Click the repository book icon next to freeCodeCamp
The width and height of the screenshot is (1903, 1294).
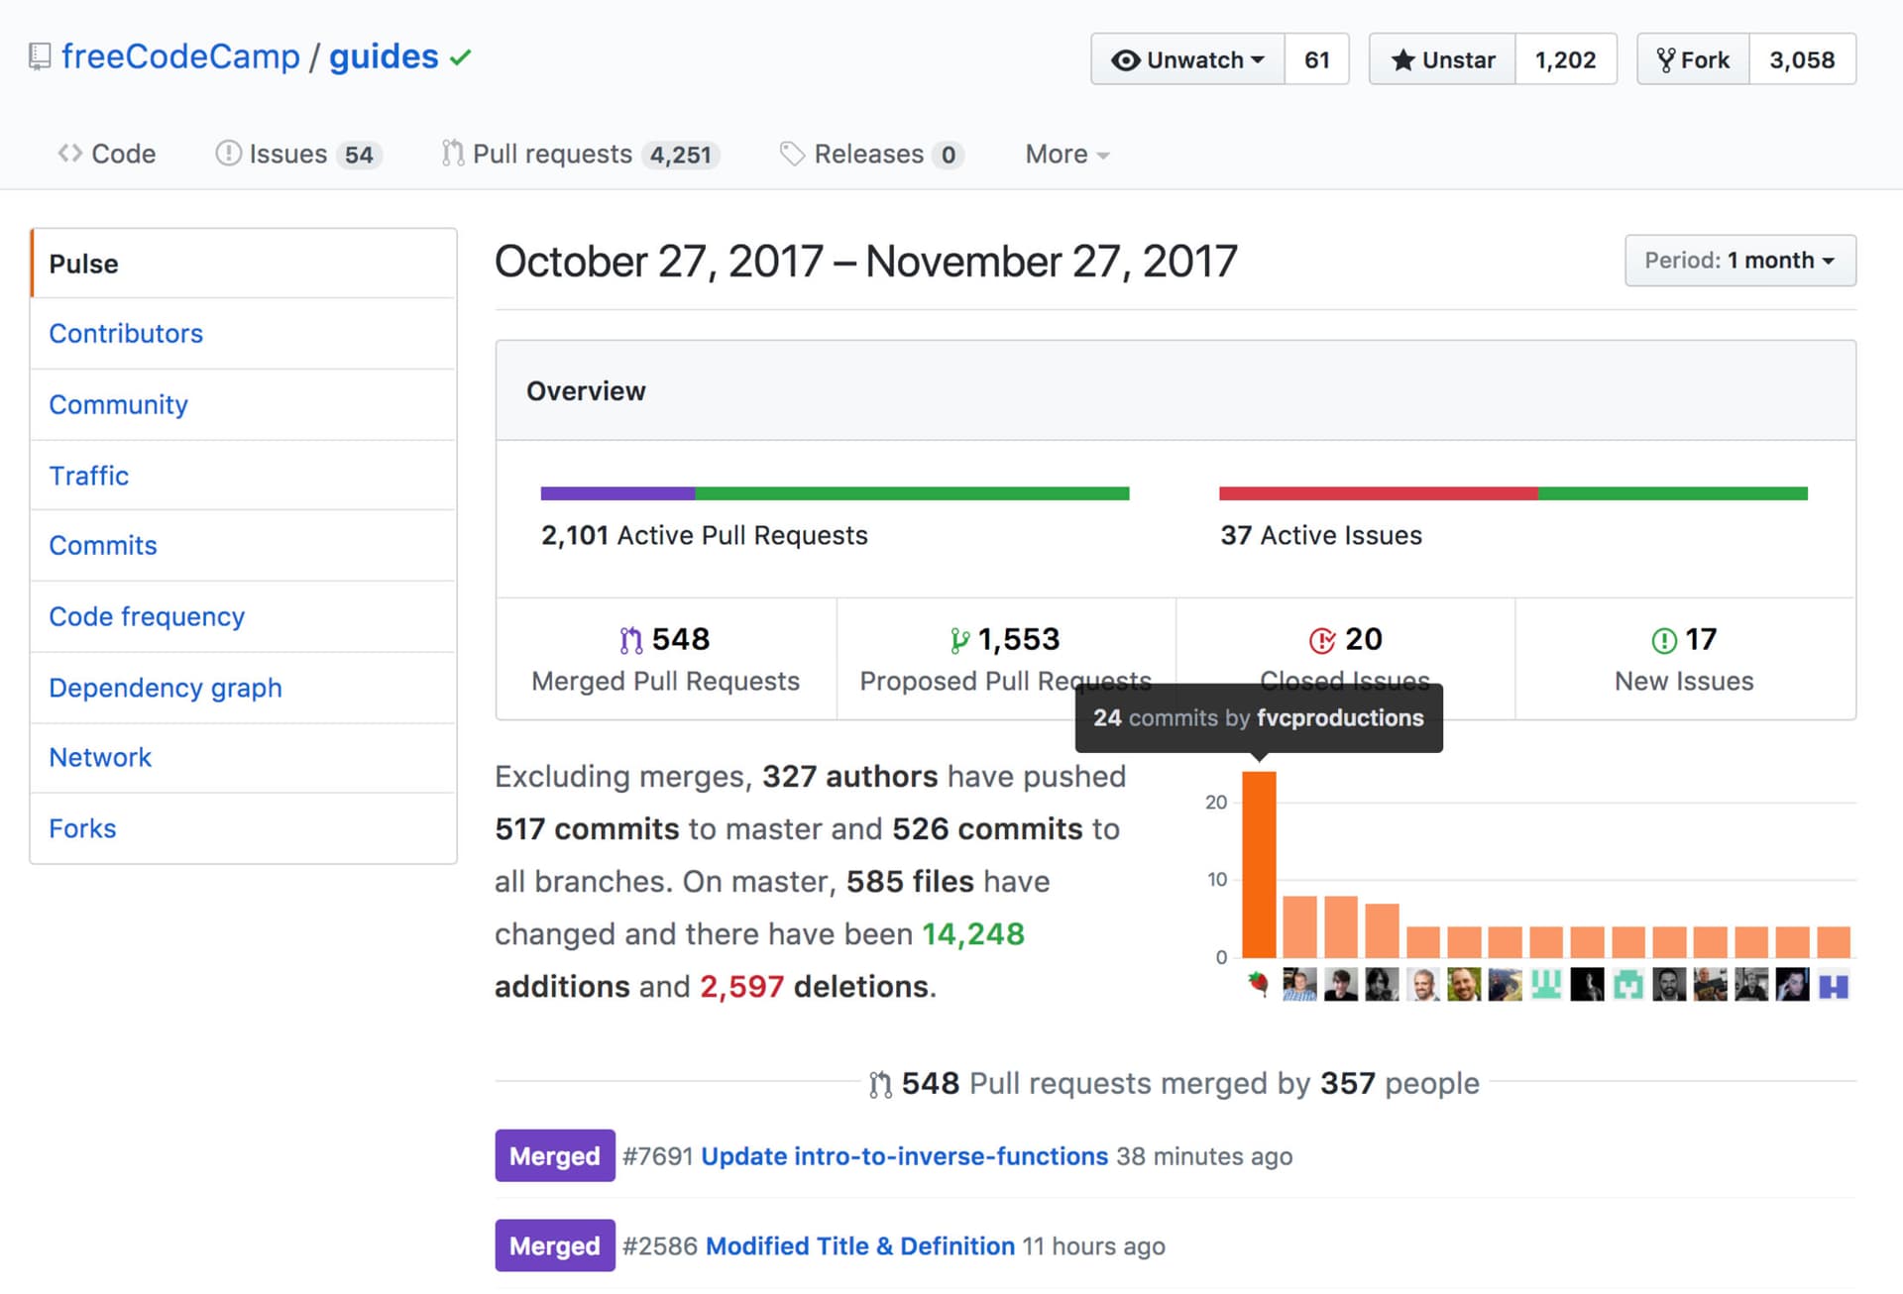pos(40,56)
